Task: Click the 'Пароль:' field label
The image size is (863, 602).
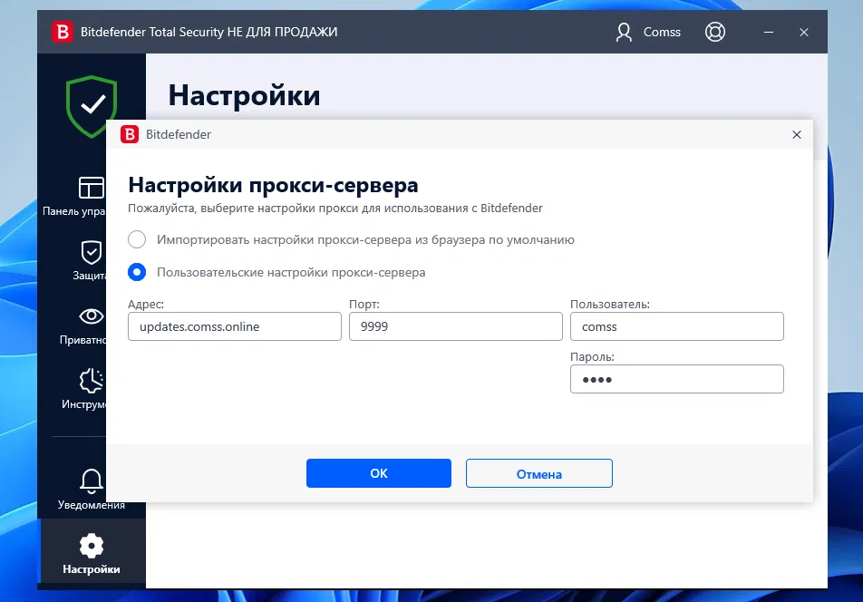Action: pyautogui.click(x=592, y=356)
